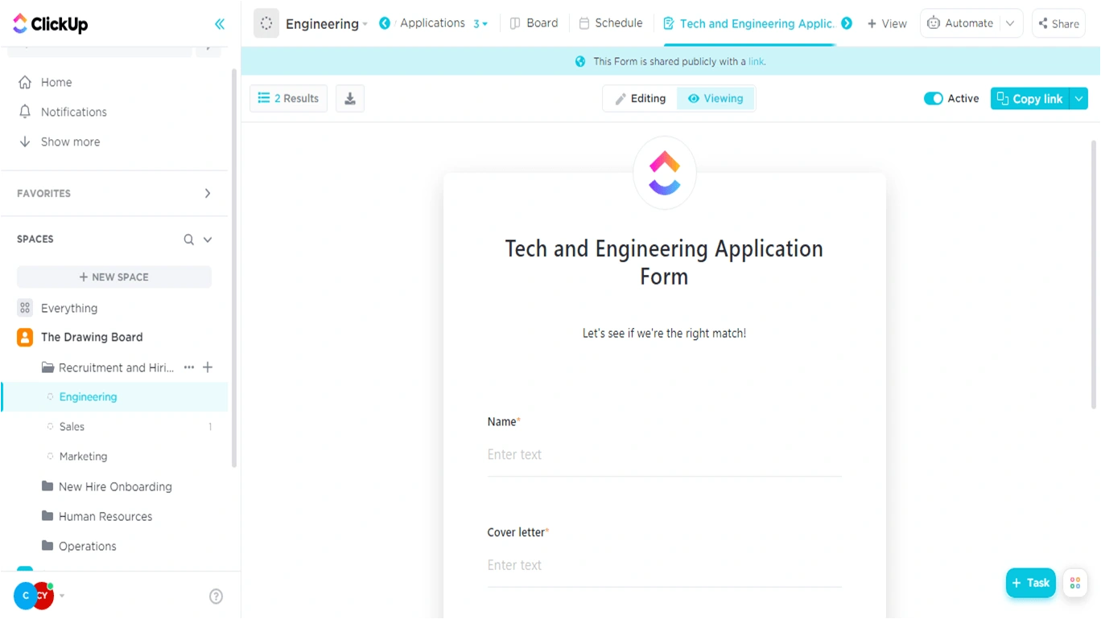Click the add Task button
Screen dimensions: 1101x619
click(x=1030, y=583)
